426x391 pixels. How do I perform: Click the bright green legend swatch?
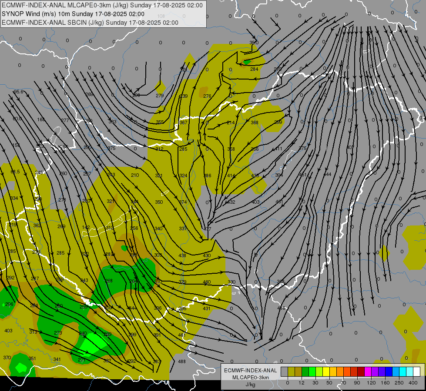312,371
